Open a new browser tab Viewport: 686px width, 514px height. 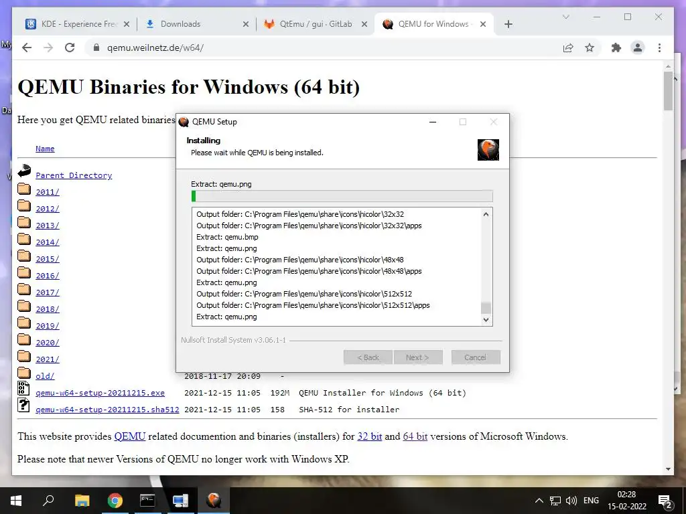click(508, 24)
